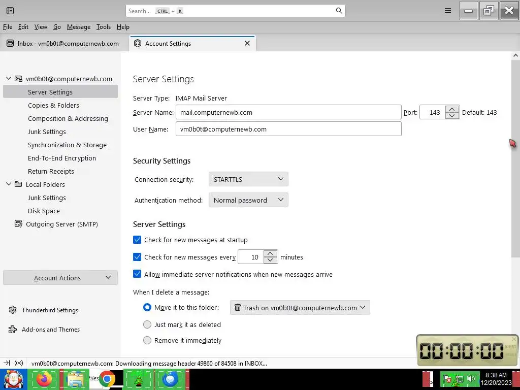Click the taskbar clock
The image size is (520, 390).
[496, 379]
